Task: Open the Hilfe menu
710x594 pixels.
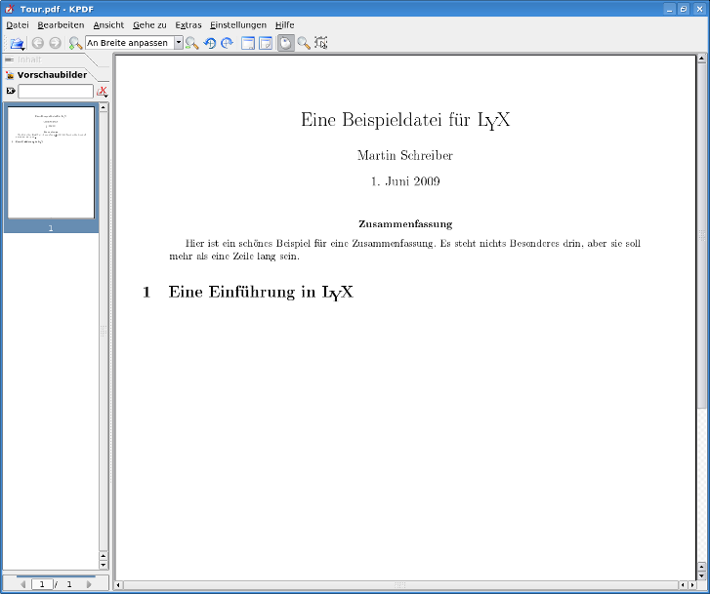Action: (x=284, y=25)
